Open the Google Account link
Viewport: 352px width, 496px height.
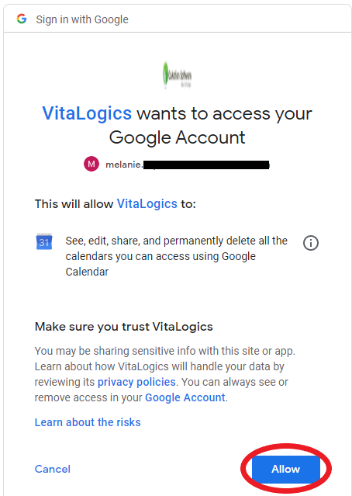click(x=185, y=397)
